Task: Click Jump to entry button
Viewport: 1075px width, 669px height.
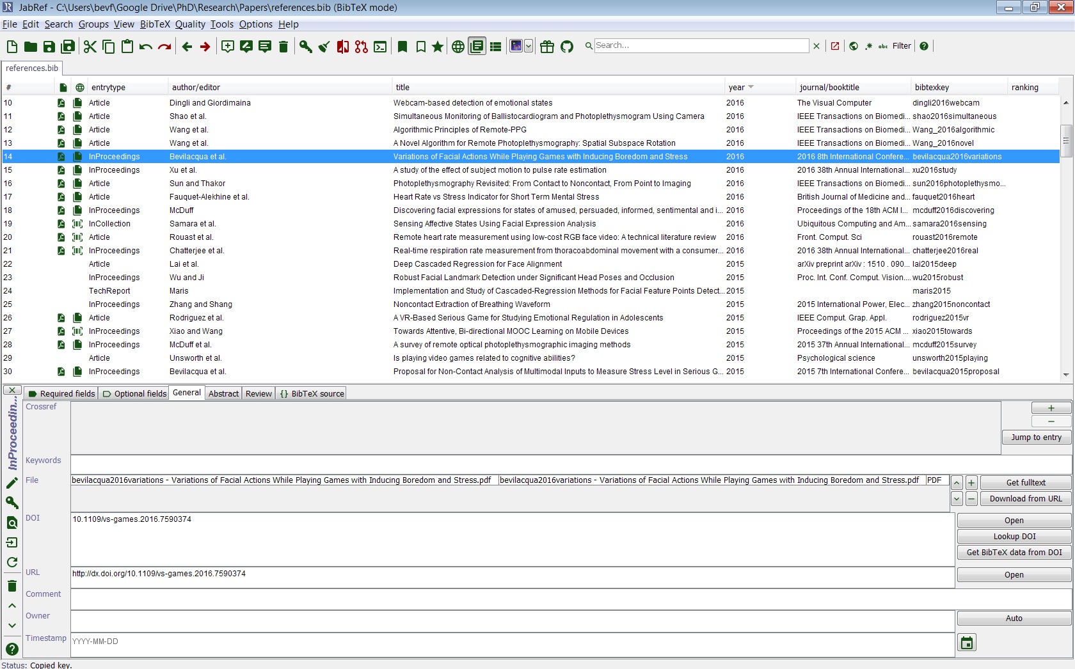Action: coord(1036,437)
